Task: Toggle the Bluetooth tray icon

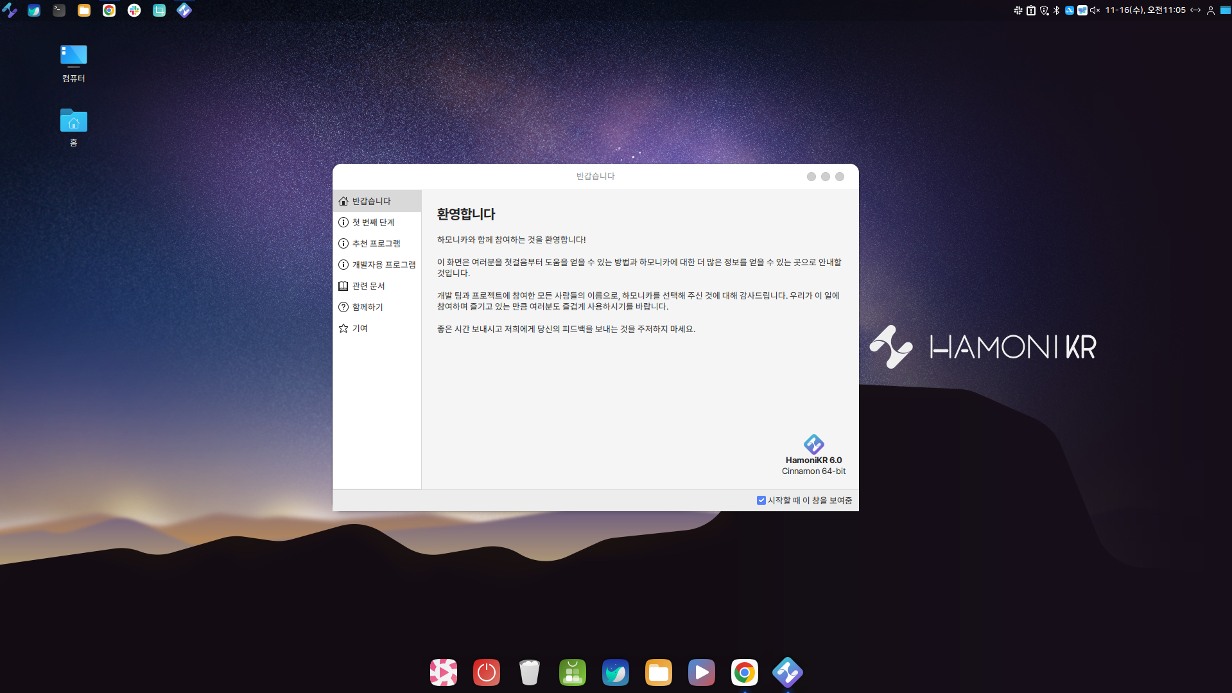Action: coord(1057,10)
